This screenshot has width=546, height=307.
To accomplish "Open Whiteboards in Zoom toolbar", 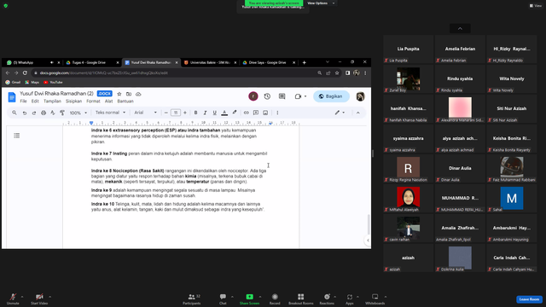I will (x=375, y=299).
